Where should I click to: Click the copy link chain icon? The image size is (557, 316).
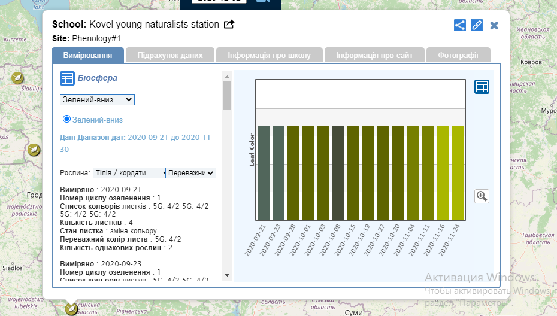coord(477,25)
